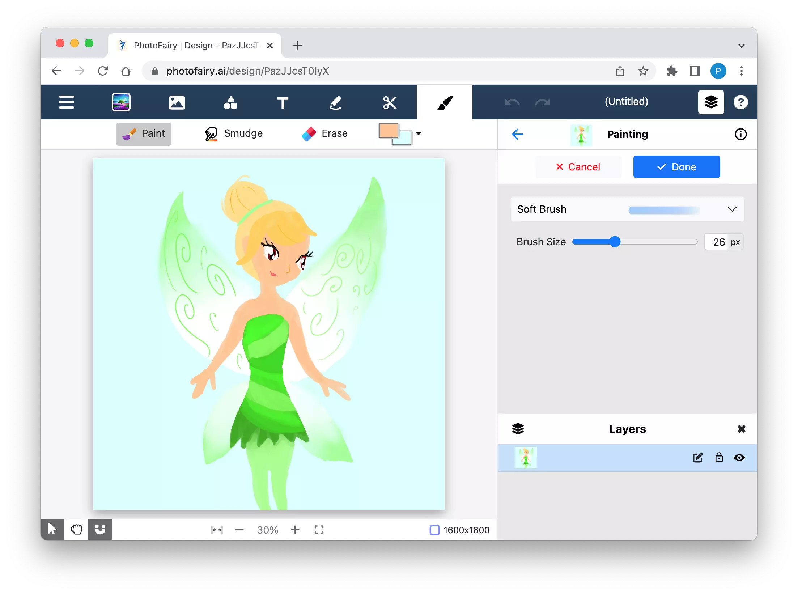Click the 30% zoom level
The height and width of the screenshot is (594, 798).
[267, 530]
